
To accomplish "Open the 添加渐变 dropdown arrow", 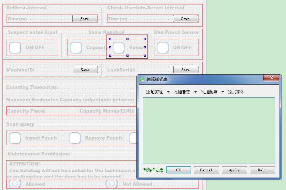I will point(195,92).
